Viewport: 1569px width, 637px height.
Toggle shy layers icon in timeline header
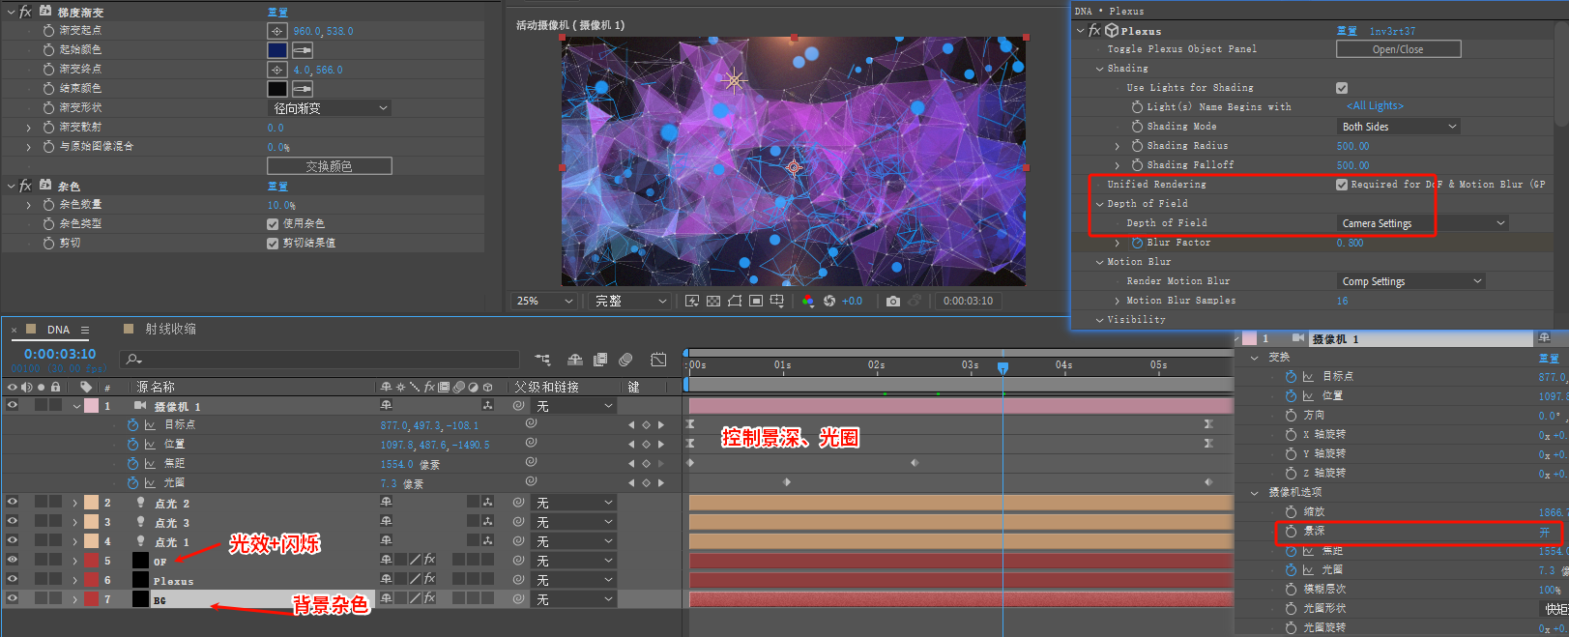(x=575, y=360)
